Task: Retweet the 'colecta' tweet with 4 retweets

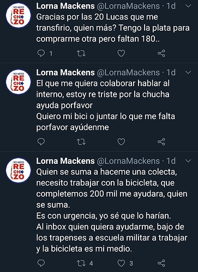Action: 81,263
